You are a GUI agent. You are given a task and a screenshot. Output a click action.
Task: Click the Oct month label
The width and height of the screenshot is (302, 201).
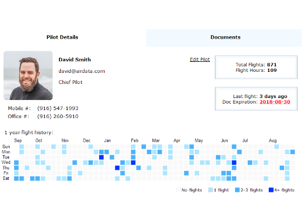coord(39,141)
